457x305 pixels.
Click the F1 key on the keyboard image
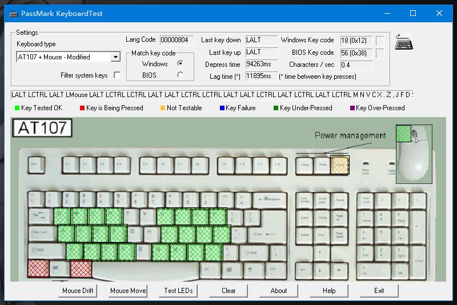click(71, 165)
